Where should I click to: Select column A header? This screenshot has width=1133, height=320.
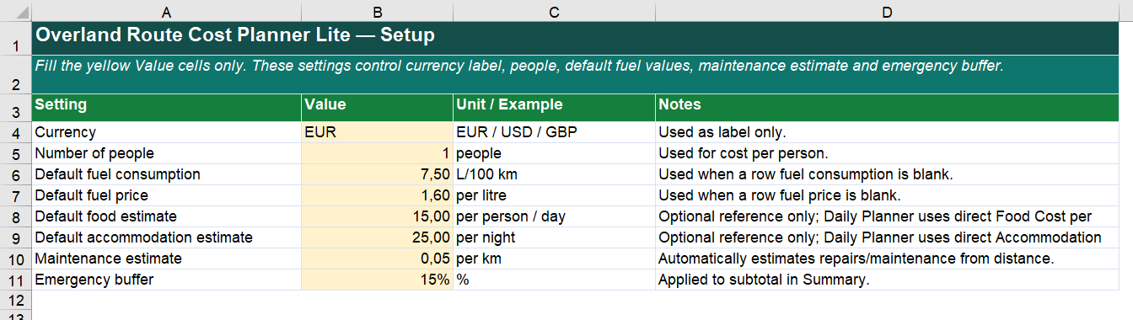click(x=166, y=11)
